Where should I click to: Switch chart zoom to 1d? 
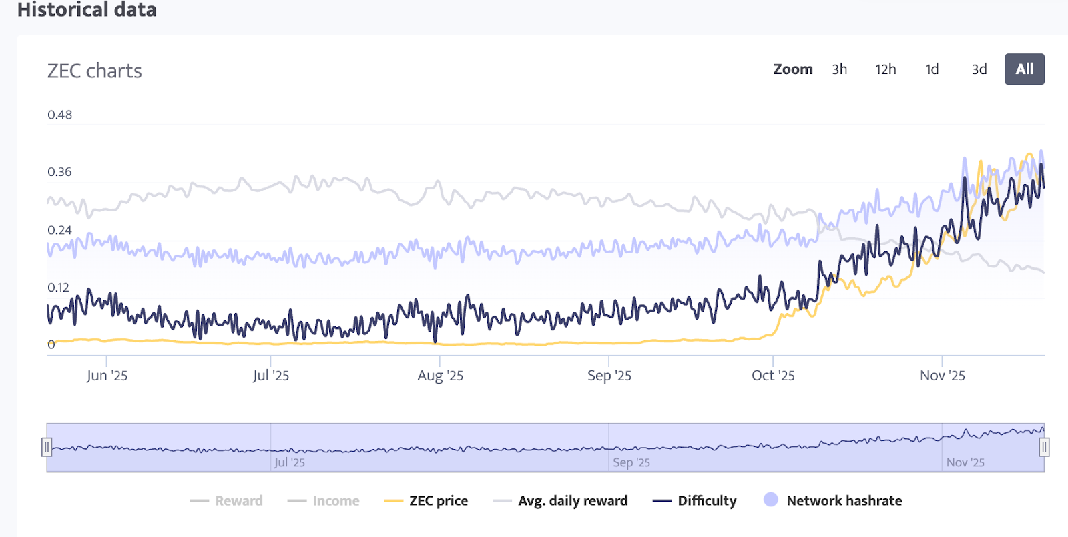pyautogui.click(x=932, y=69)
